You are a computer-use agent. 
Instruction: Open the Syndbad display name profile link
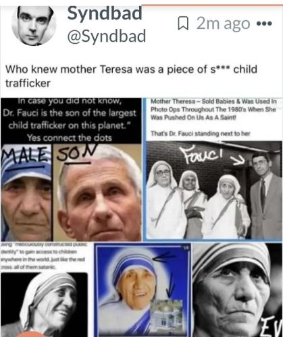105,13
